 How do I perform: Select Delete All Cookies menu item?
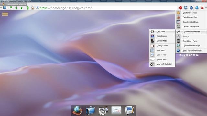[x=191, y=13]
